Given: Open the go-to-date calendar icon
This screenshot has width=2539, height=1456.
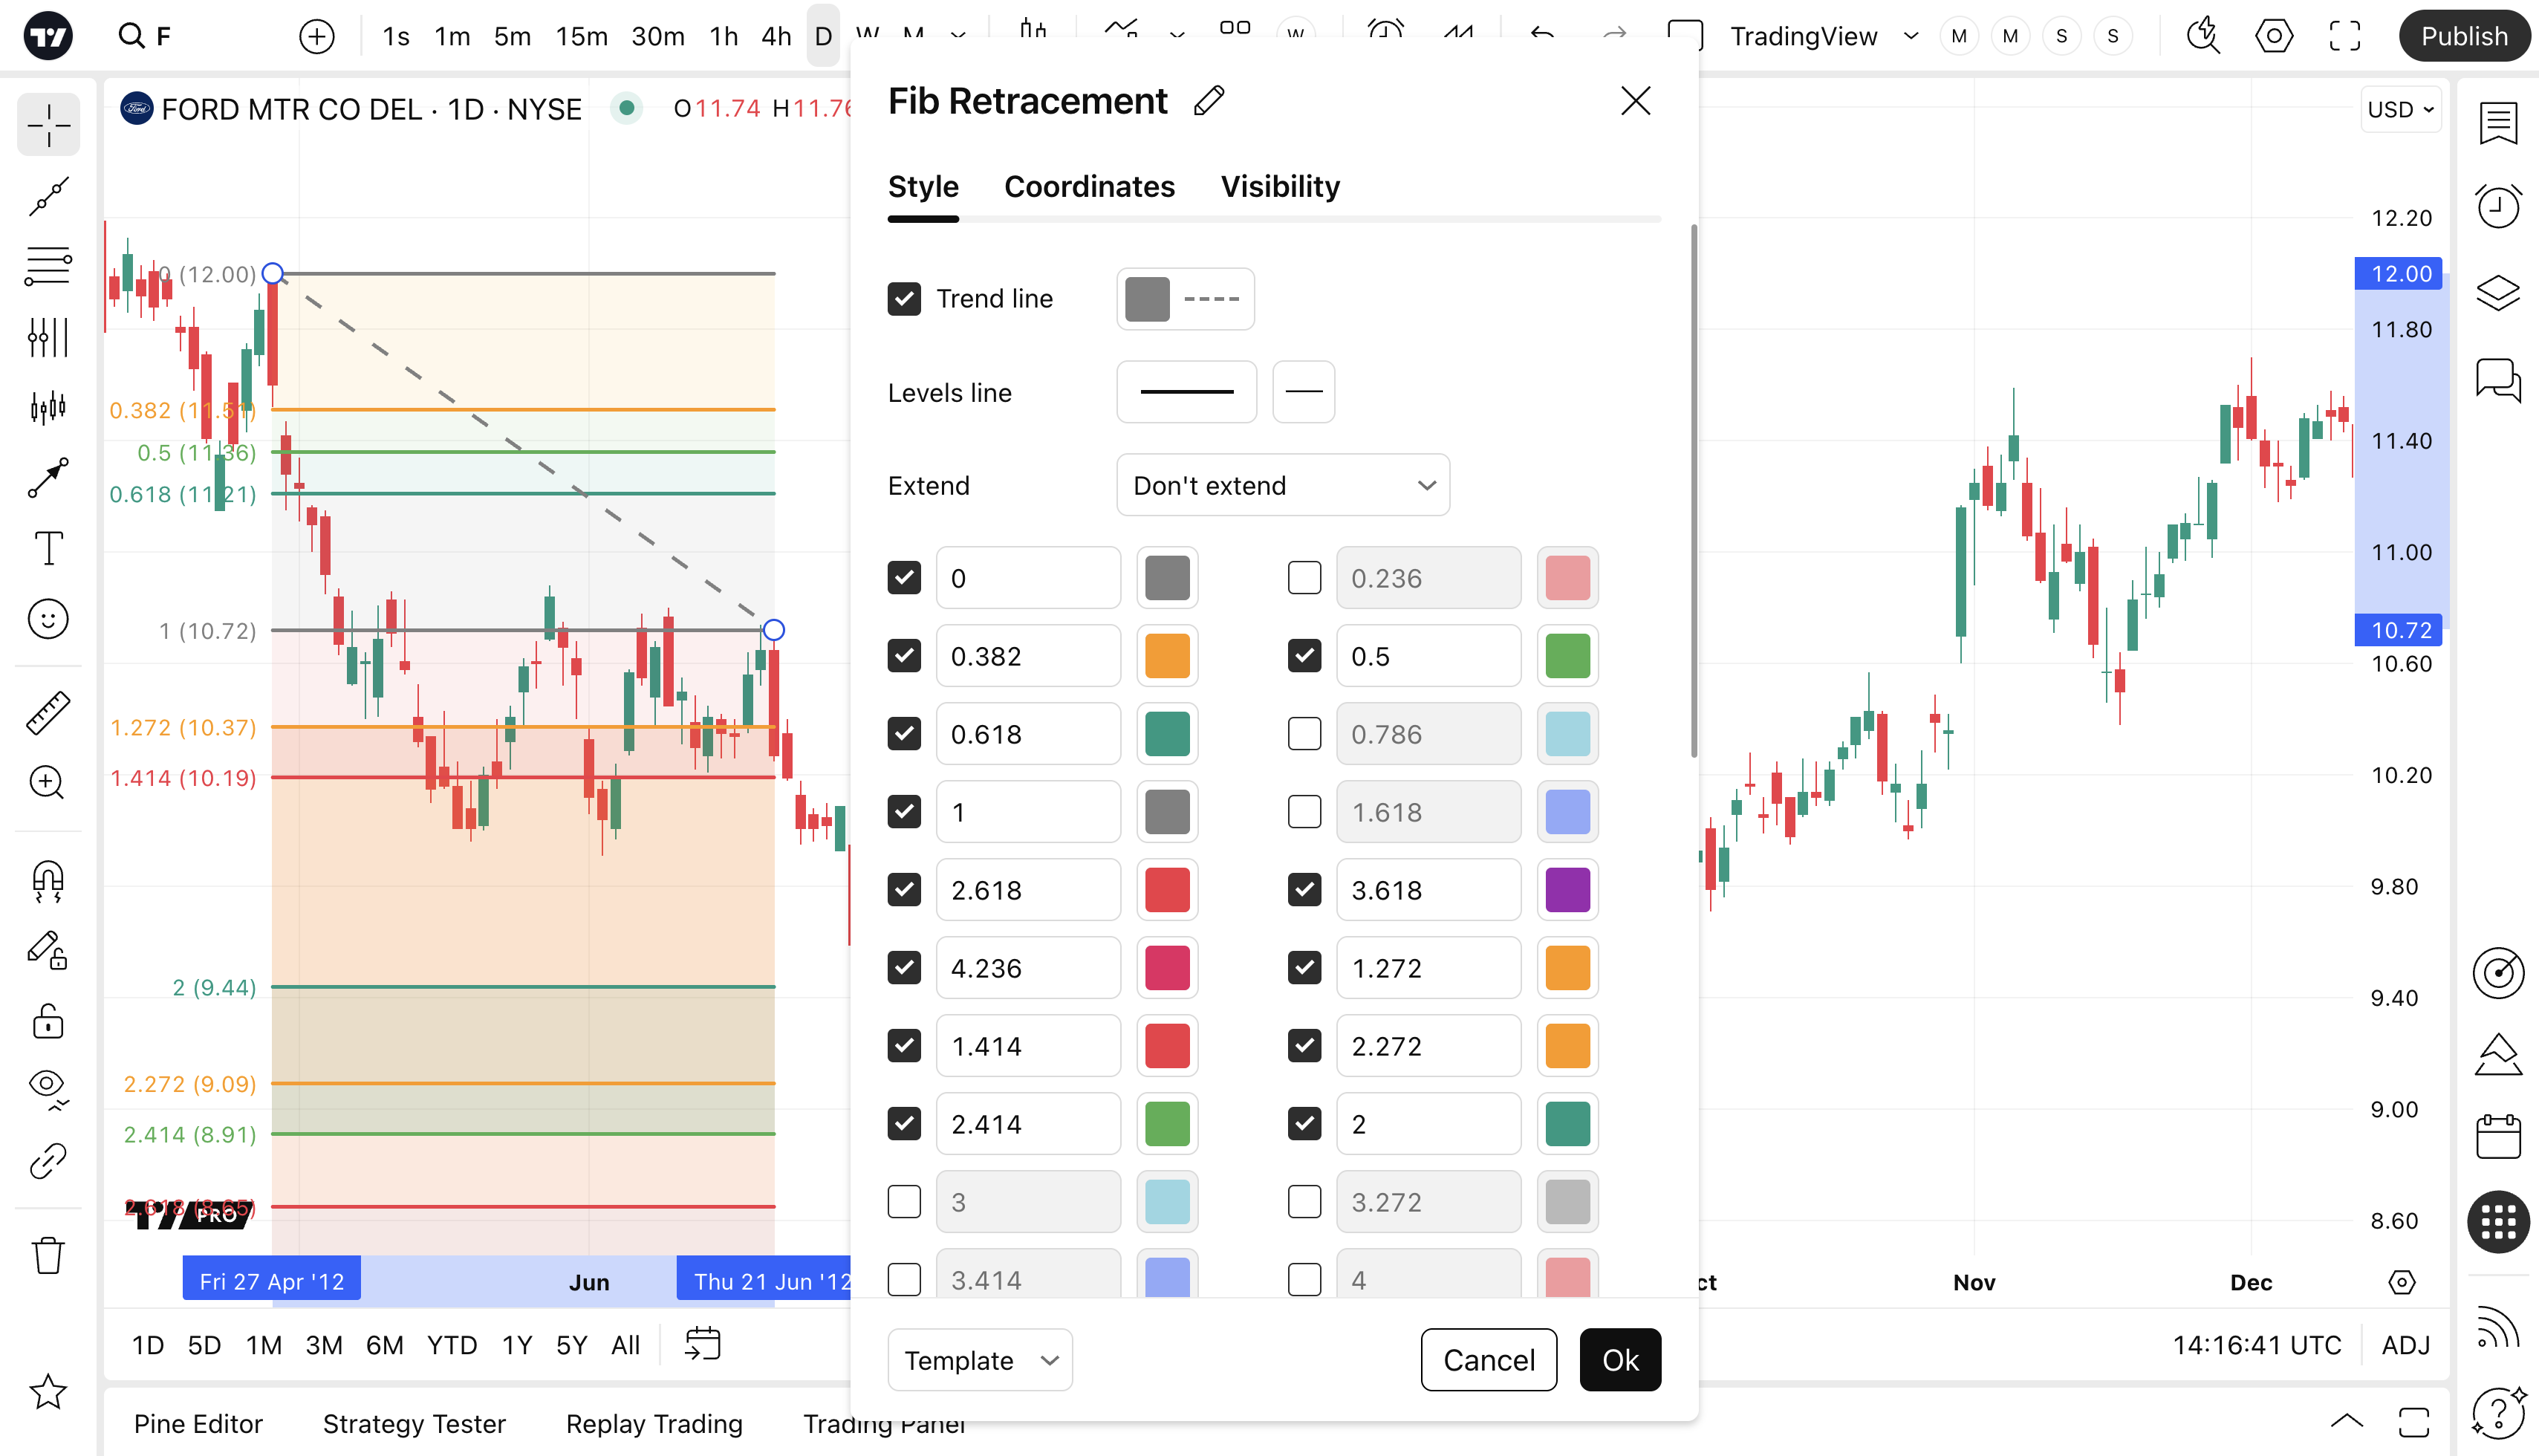Looking at the screenshot, I should click(702, 1344).
